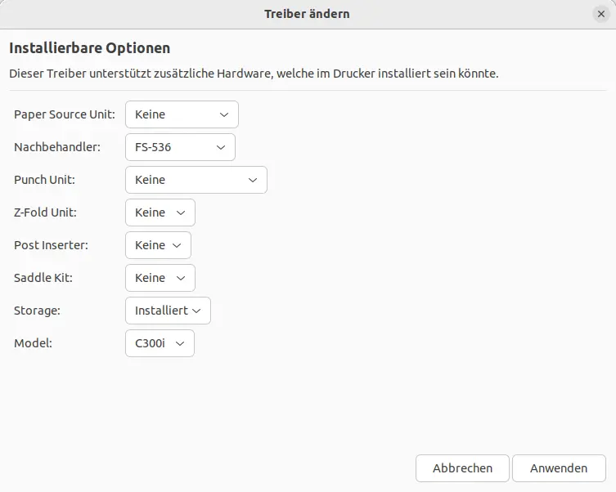Click the Installierbare Optionen heading
The width and height of the screenshot is (616, 492).
point(89,48)
